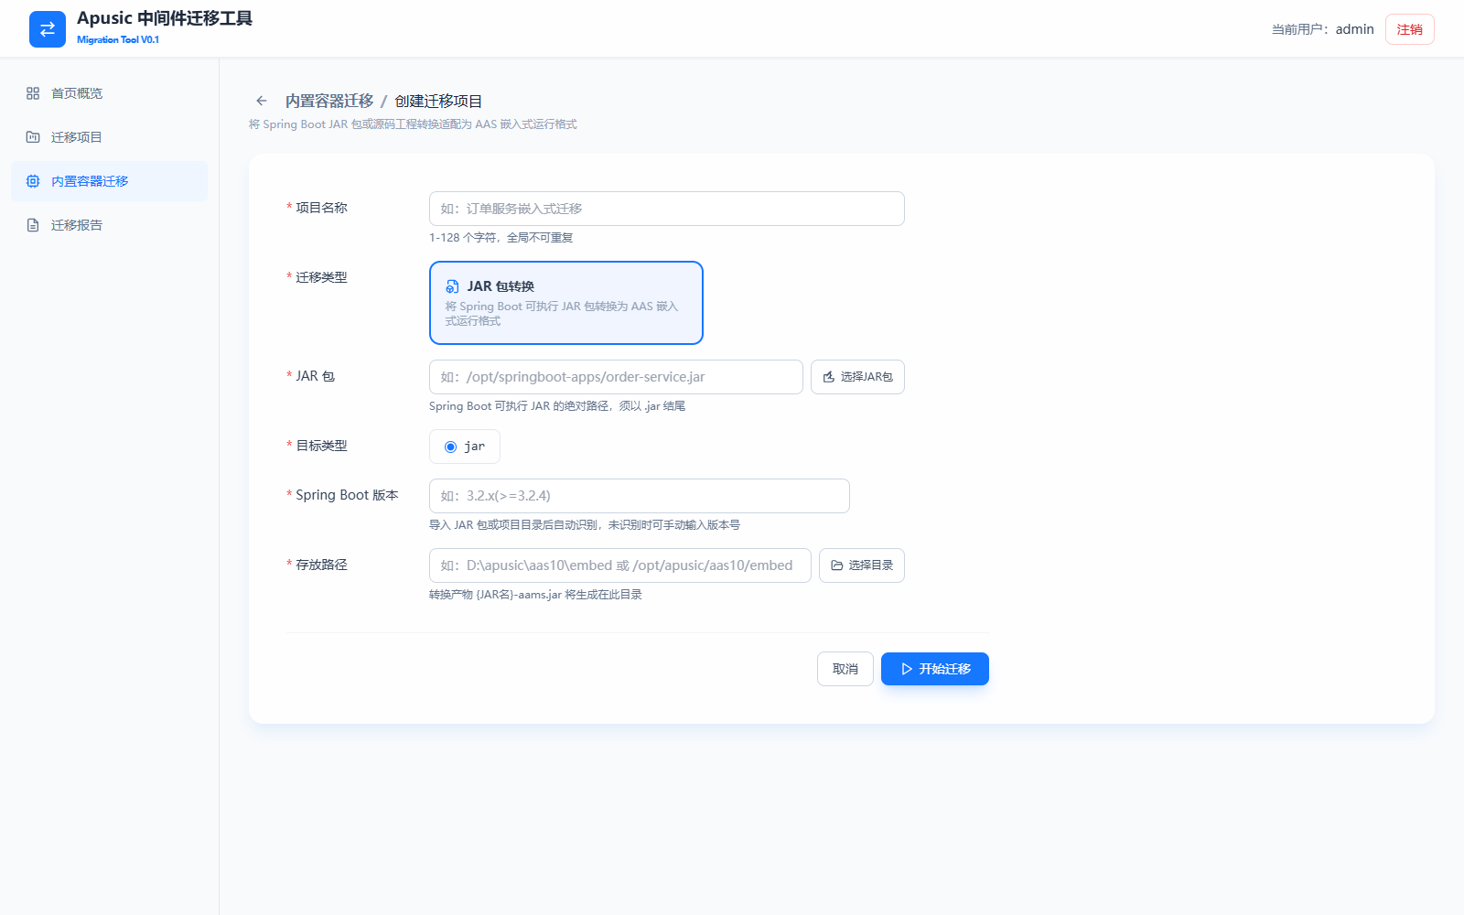Click the 当前用户：admin text

[1322, 29]
